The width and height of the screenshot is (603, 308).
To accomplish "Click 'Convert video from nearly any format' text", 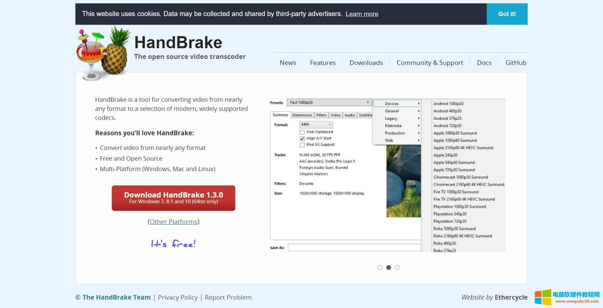I will (x=153, y=148).
